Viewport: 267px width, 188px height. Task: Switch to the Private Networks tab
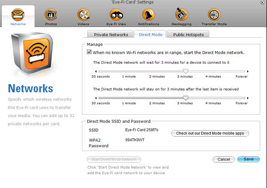point(110,34)
